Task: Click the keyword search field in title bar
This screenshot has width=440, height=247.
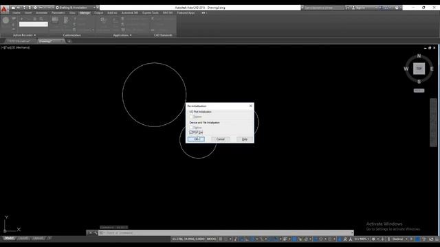Action: pyautogui.click(x=324, y=8)
